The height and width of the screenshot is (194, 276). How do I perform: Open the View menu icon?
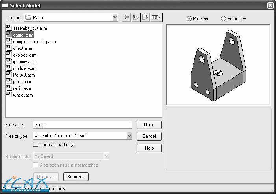[156, 17]
